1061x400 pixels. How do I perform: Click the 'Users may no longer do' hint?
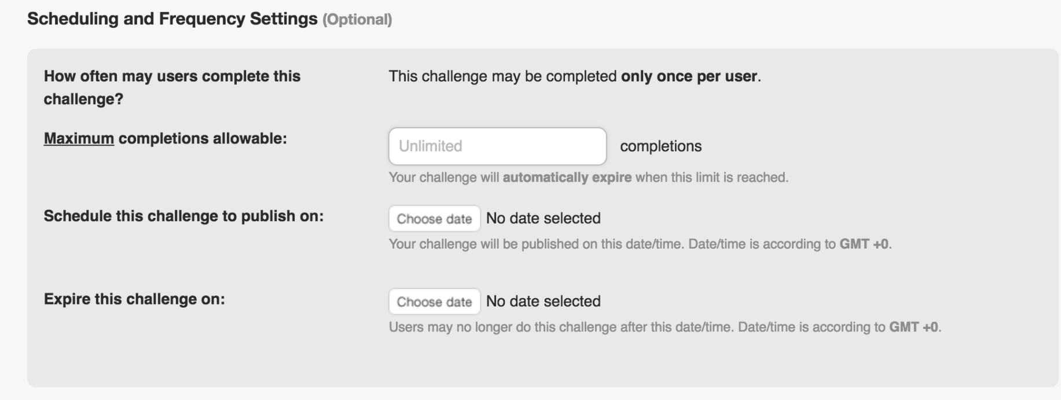665,327
